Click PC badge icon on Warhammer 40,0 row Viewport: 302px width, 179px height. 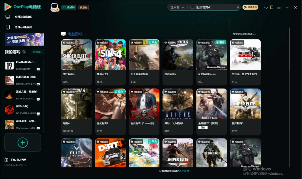[38, 129]
